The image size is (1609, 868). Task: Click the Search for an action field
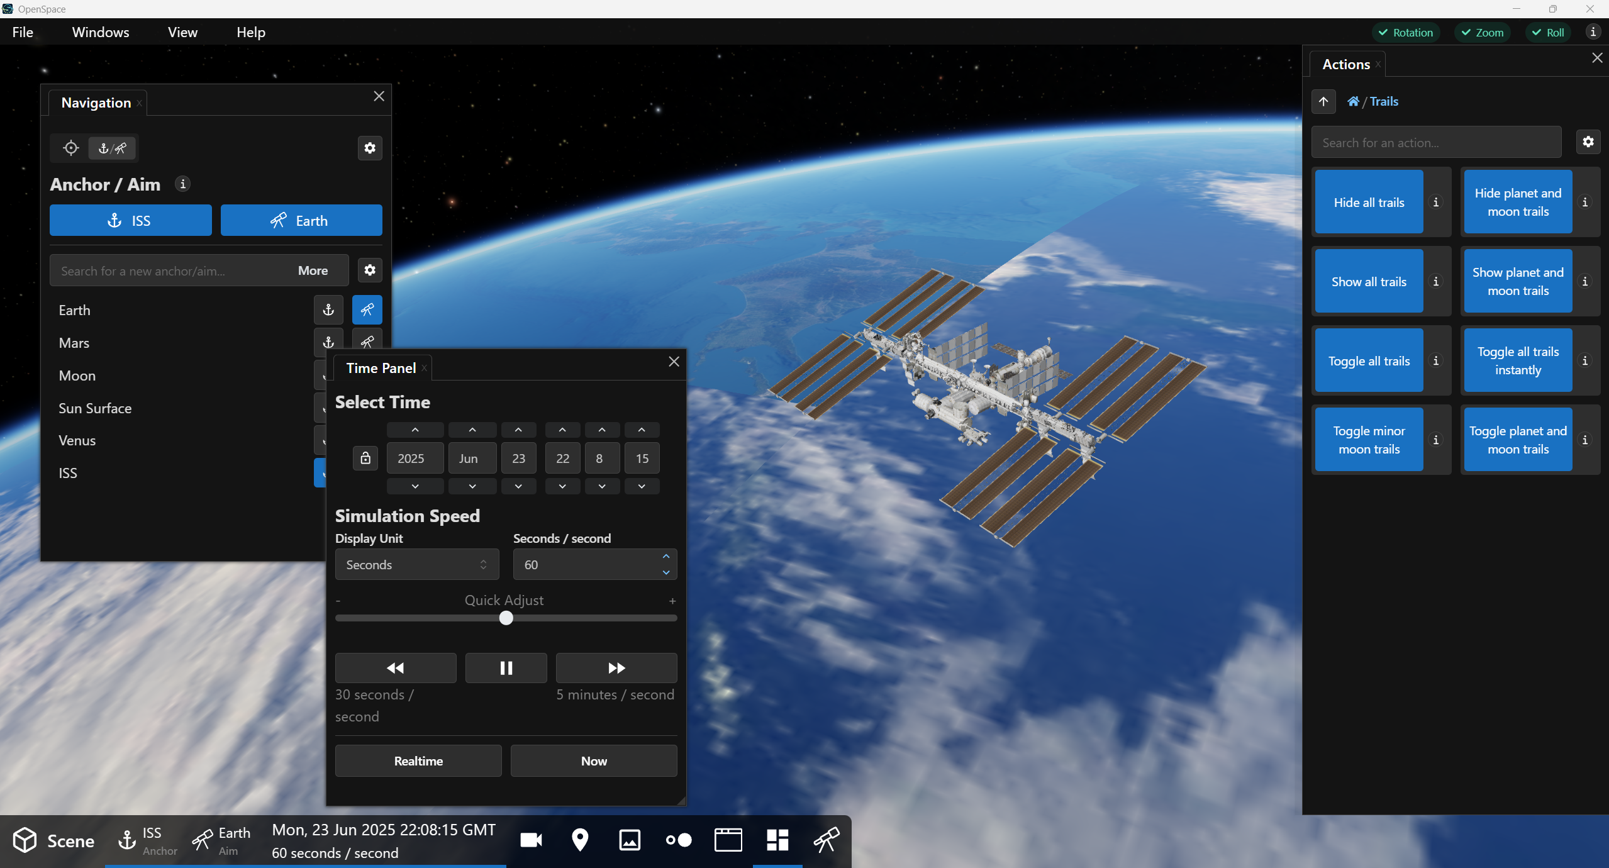[1437, 143]
